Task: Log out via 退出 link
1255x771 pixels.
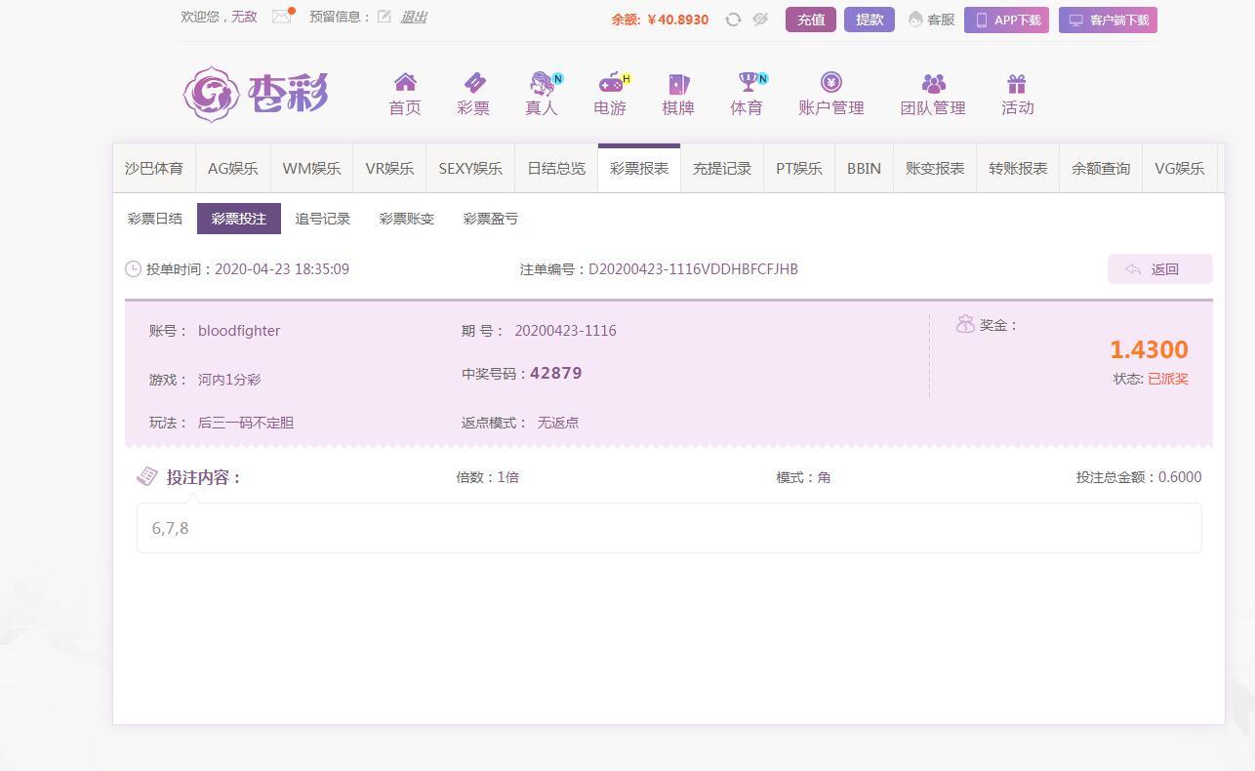Action: click(414, 17)
